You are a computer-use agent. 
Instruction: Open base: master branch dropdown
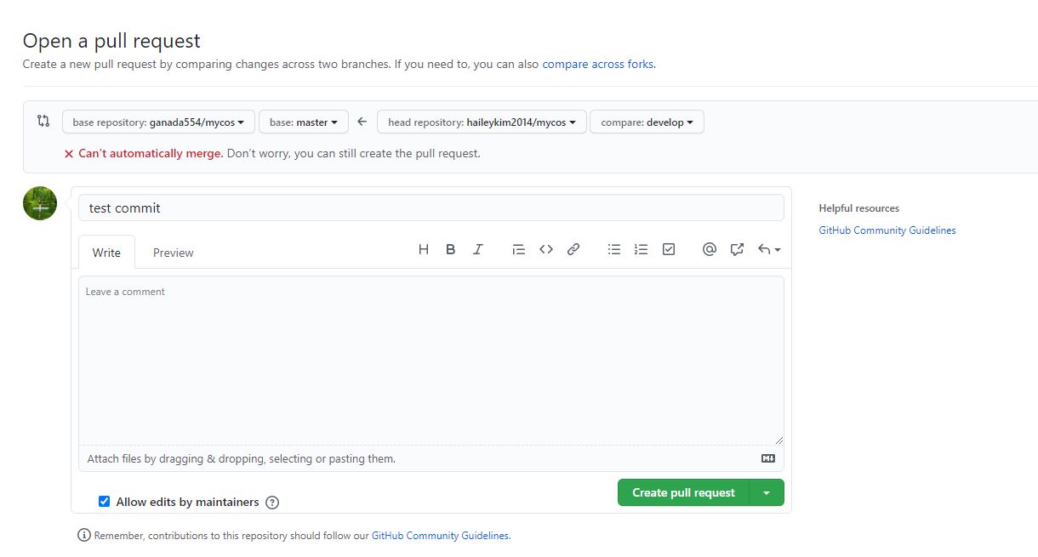[x=304, y=122]
